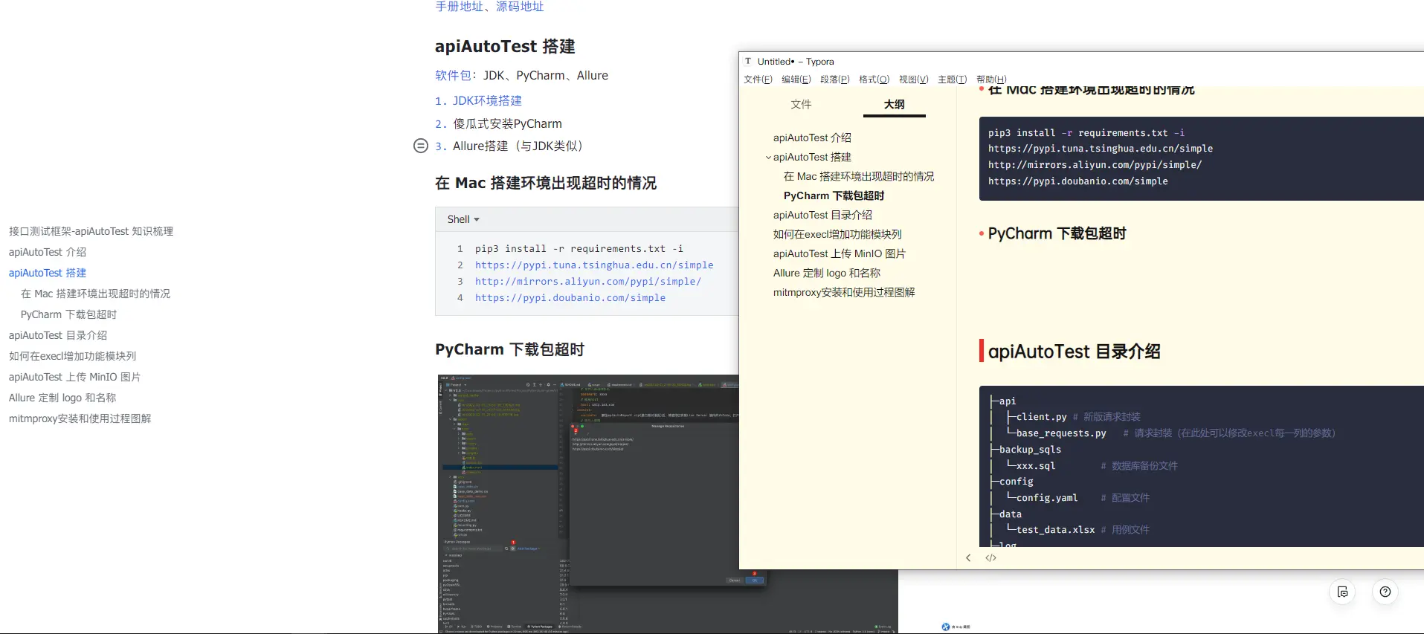Open Typora 编辑(E) menu
This screenshot has width=1424, height=634.
point(796,80)
